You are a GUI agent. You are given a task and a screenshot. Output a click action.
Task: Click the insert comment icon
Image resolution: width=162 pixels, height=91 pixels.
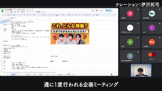tap(86, 15)
